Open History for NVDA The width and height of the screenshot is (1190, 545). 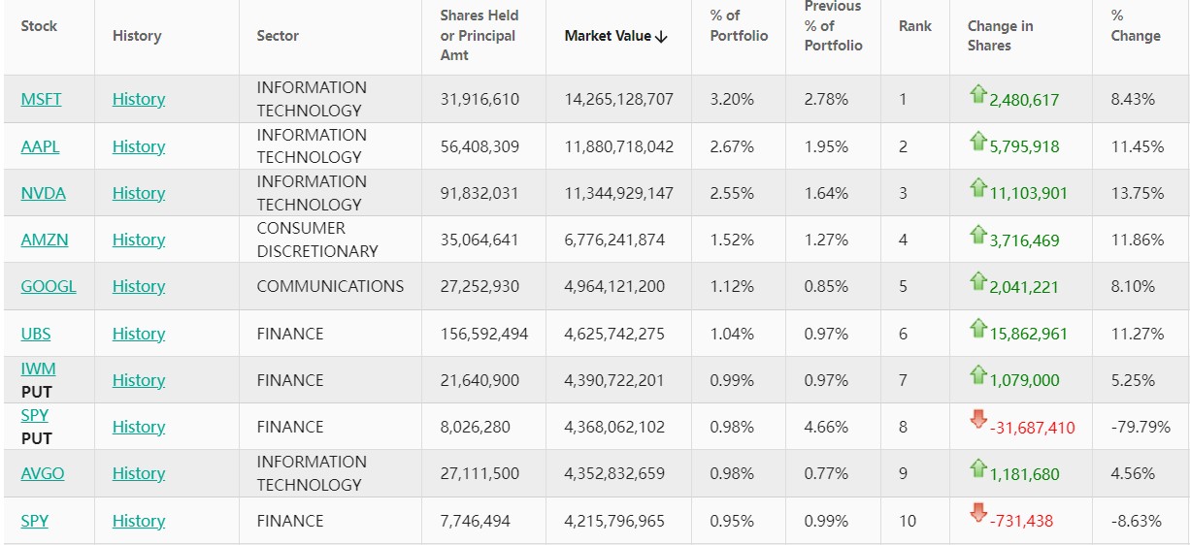pyautogui.click(x=139, y=193)
